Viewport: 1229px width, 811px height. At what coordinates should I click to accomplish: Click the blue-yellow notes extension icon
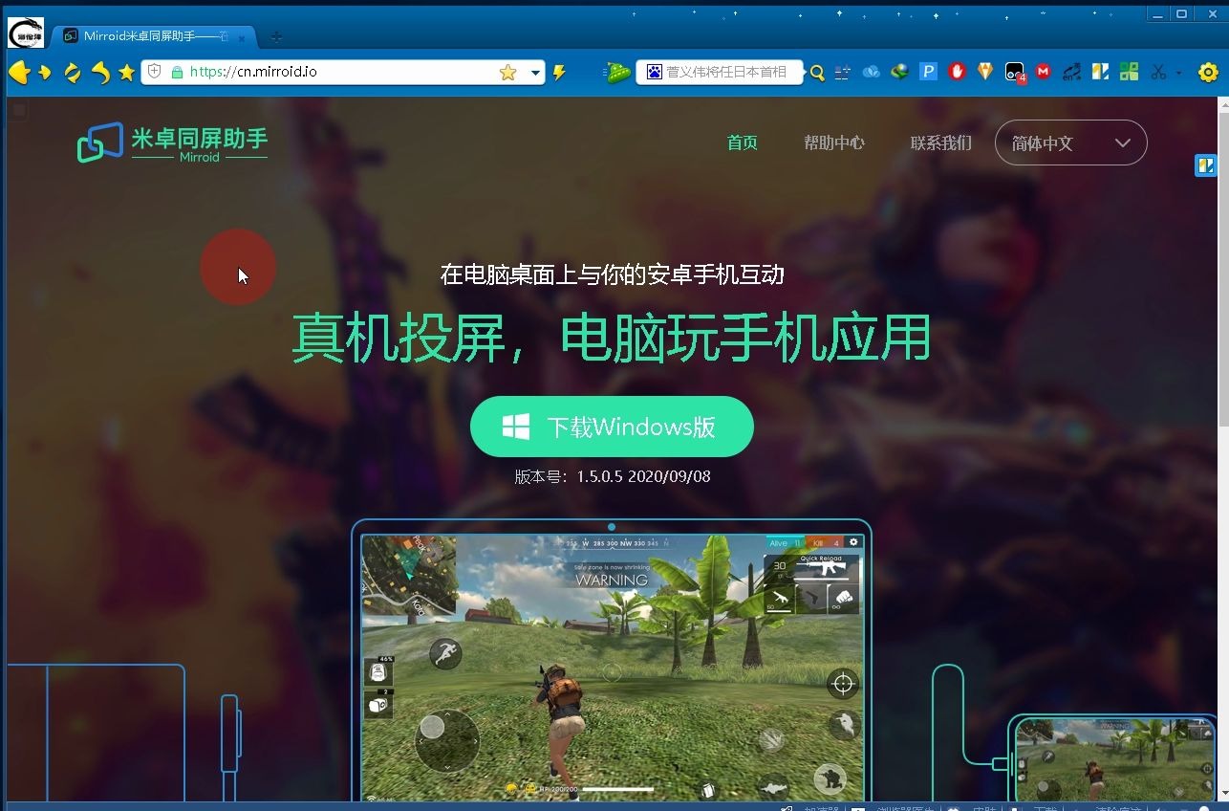pyautogui.click(x=1100, y=72)
